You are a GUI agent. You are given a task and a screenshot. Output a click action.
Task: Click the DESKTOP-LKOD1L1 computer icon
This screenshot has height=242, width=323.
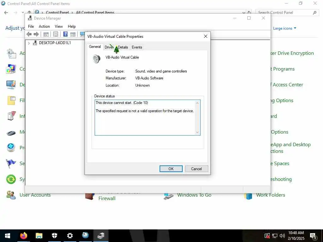[x=35, y=43]
